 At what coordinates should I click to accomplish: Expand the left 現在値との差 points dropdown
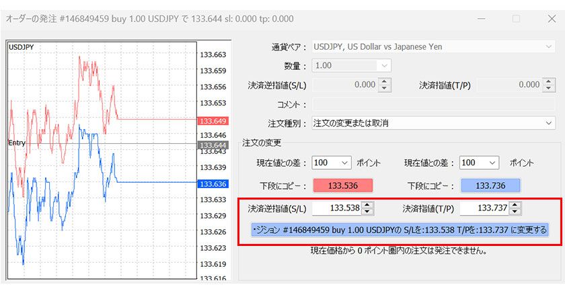click(332, 163)
